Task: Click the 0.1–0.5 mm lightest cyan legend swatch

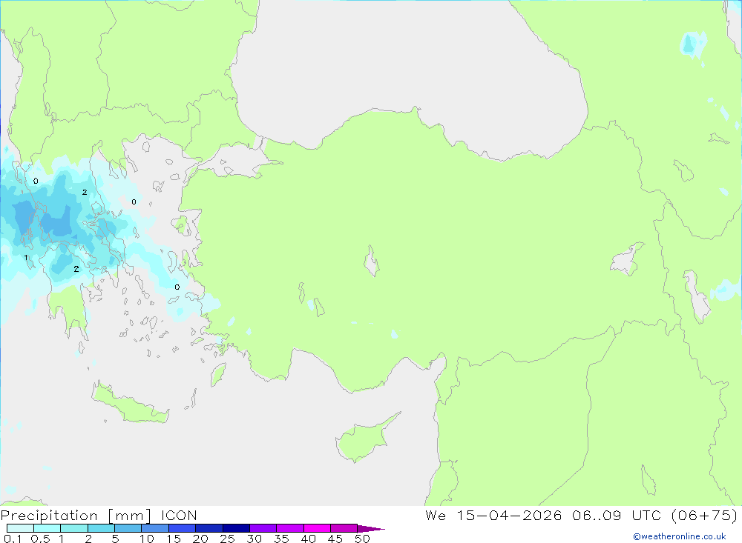Action: coord(20,528)
